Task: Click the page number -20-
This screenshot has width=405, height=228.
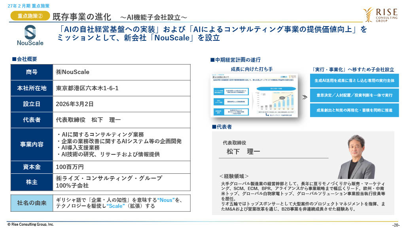Action: click(x=396, y=225)
